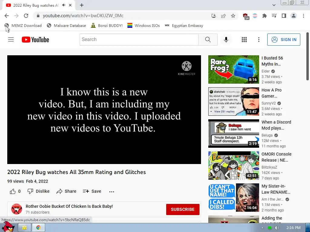The width and height of the screenshot is (310, 232).
Task: Open 'OMORI Console Release' video title
Action: (276, 157)
